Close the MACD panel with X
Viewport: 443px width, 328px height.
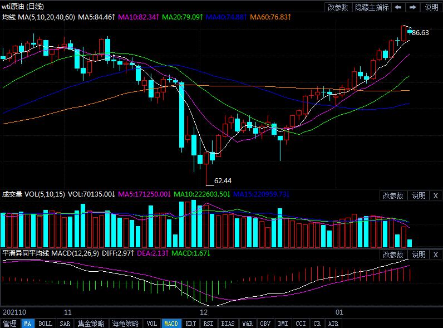pyautogui.click(x=436, y=254)
